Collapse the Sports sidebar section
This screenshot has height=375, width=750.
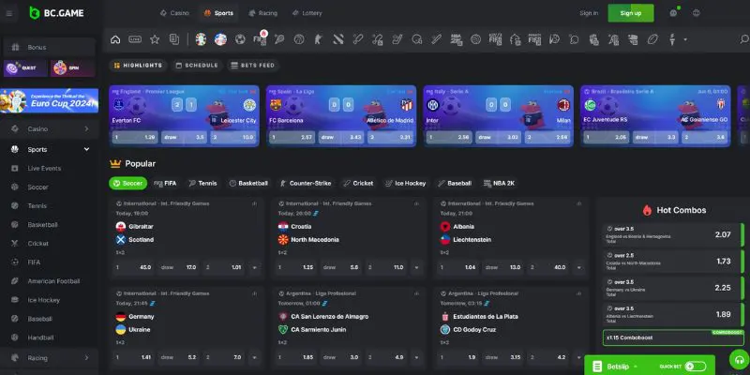(86, 149)
